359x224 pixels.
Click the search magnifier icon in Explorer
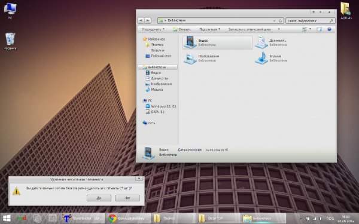click(x=331, y=20)
